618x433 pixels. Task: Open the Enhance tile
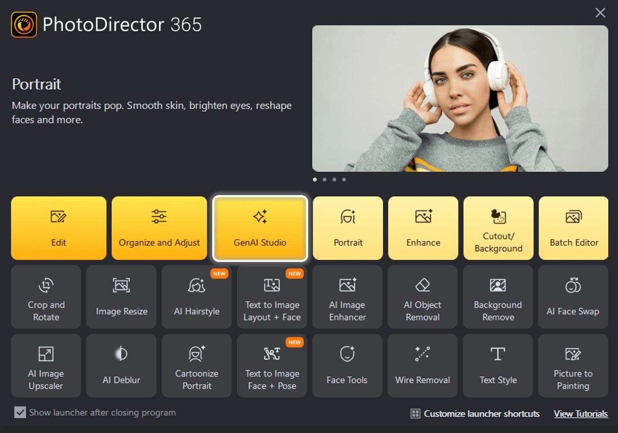pyautogui.click(x=423, y=228)
